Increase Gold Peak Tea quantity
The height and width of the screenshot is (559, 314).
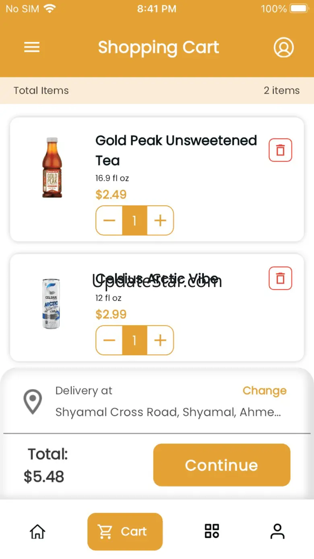(160, 220)
